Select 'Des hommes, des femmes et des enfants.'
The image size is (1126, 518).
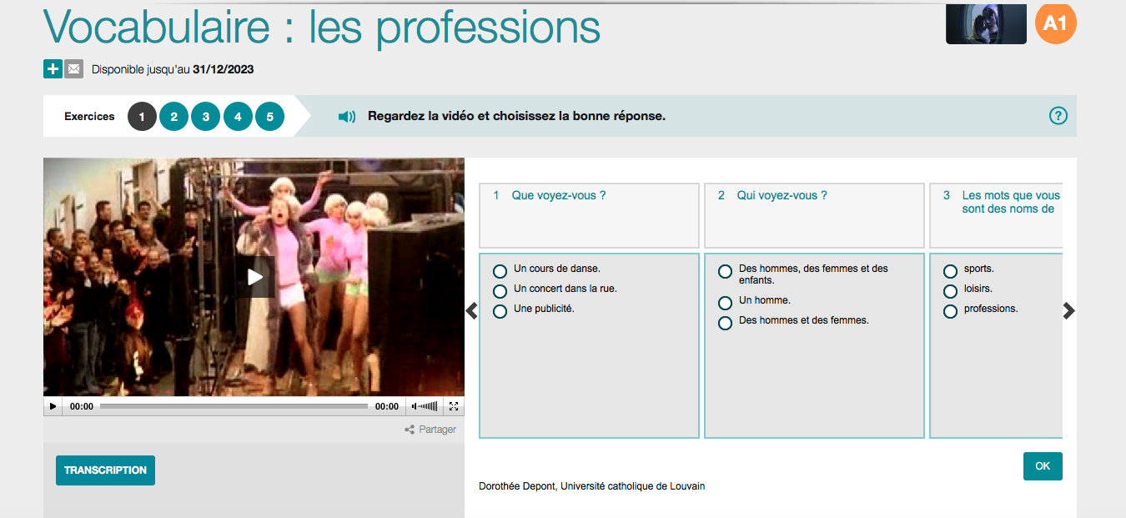725,272
